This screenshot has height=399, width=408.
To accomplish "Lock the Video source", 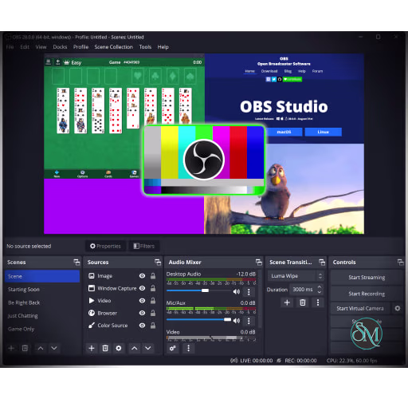I will point(153,301).
